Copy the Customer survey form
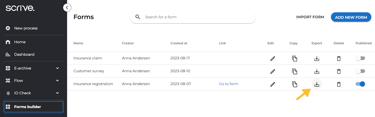The width and height of the screenshot is (375, 117). 294,71
